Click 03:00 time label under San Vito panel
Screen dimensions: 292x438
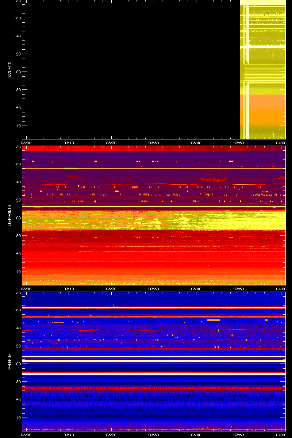(x=26, y=143)
